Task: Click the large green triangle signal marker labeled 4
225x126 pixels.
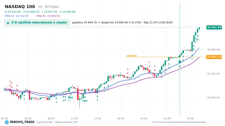Action: coord(180,62)
